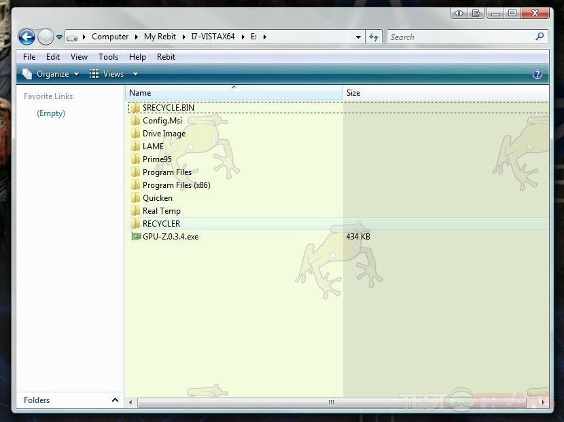The image size is (564, 422).
Task: Select the Prime95 folder icon
Action: [135, 159]
